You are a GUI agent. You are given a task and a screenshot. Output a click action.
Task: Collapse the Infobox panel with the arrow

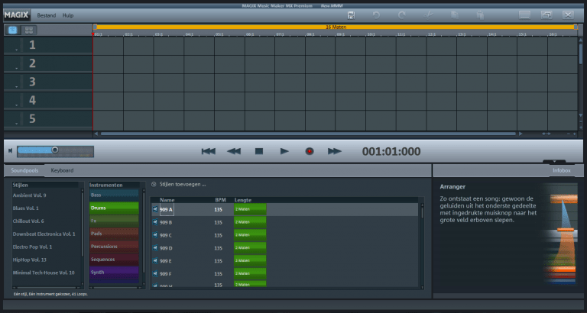click(x=554, y=162)
